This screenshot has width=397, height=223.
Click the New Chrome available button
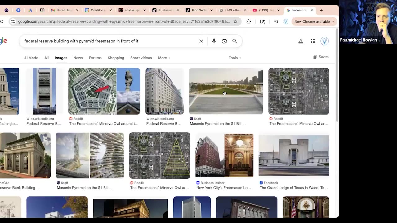click(314, 21)
